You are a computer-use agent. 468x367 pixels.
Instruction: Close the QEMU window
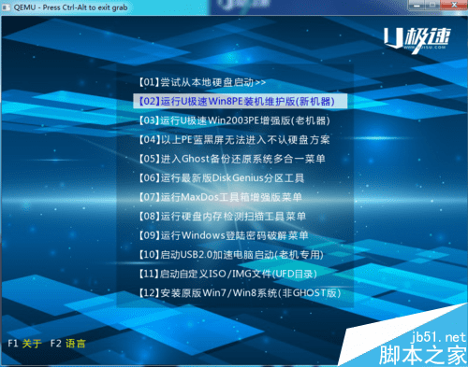(x=455, y=5)
